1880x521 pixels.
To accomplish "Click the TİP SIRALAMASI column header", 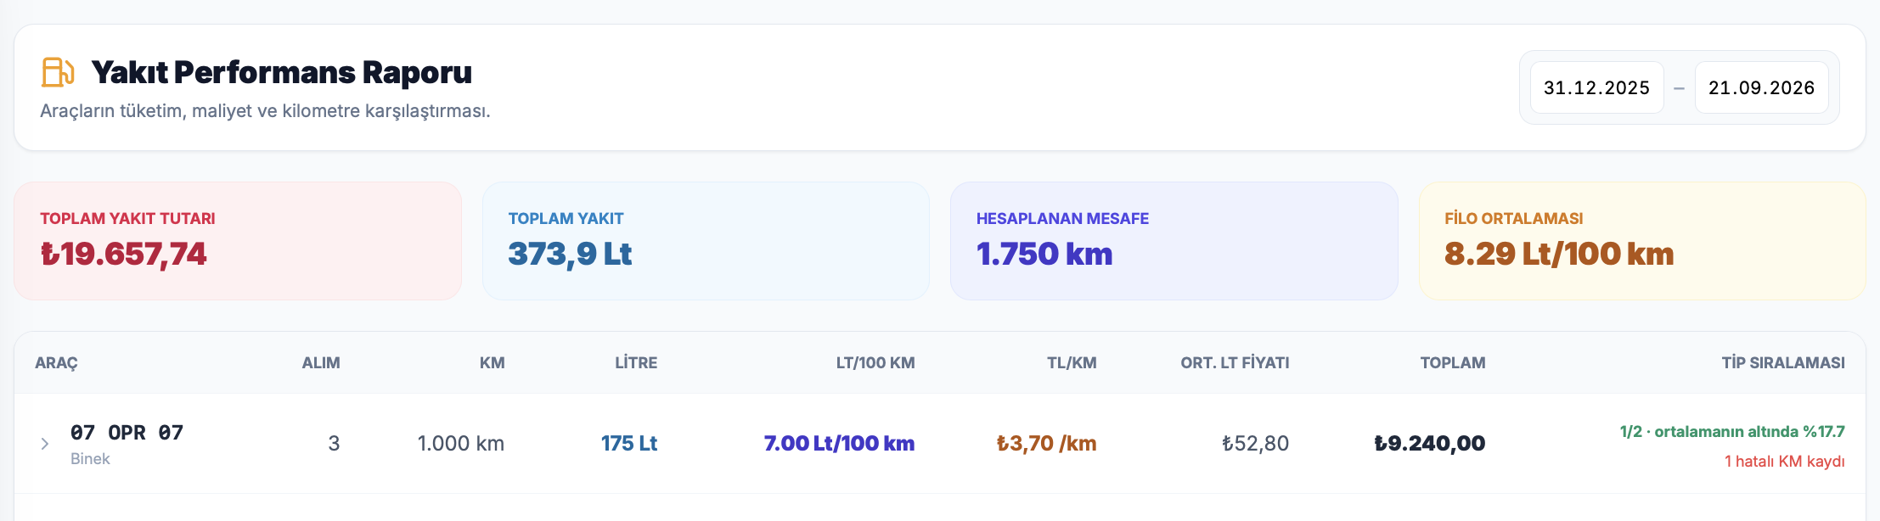I will (1783, 363).
